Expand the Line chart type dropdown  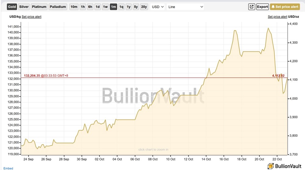click(185, 7)
